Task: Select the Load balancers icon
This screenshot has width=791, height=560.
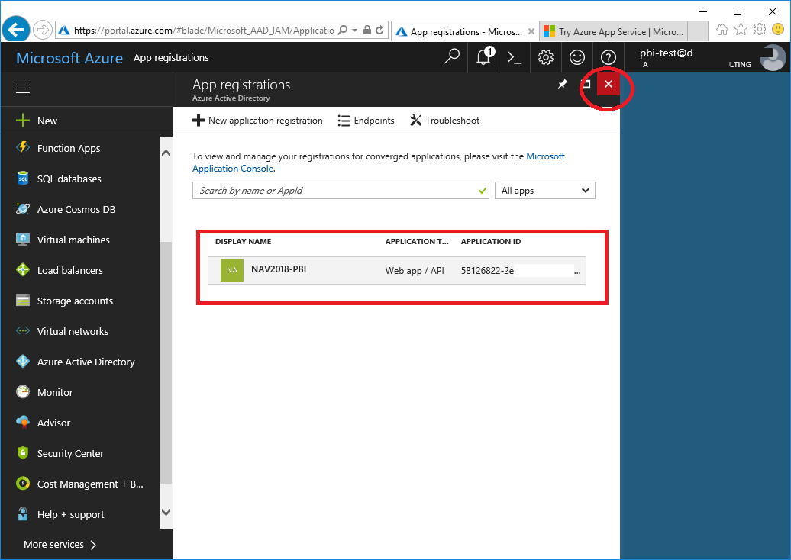Action: pos(23,269)
